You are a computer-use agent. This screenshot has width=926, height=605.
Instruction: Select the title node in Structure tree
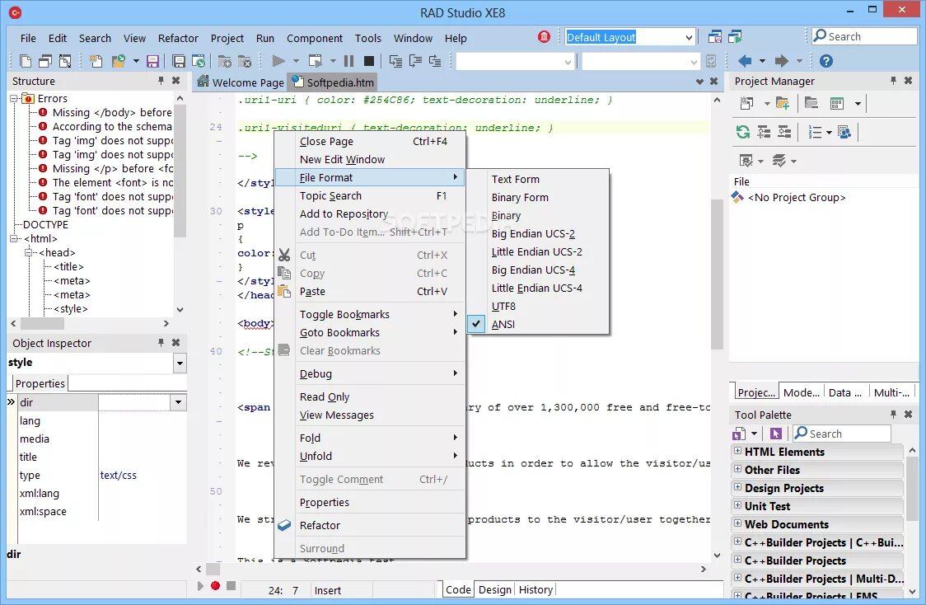(68, 267)
